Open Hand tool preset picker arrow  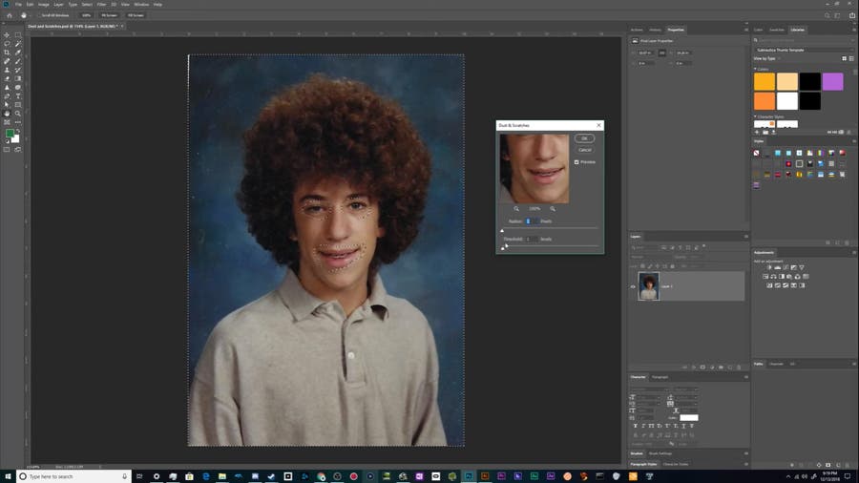click(x=29, y=15)
